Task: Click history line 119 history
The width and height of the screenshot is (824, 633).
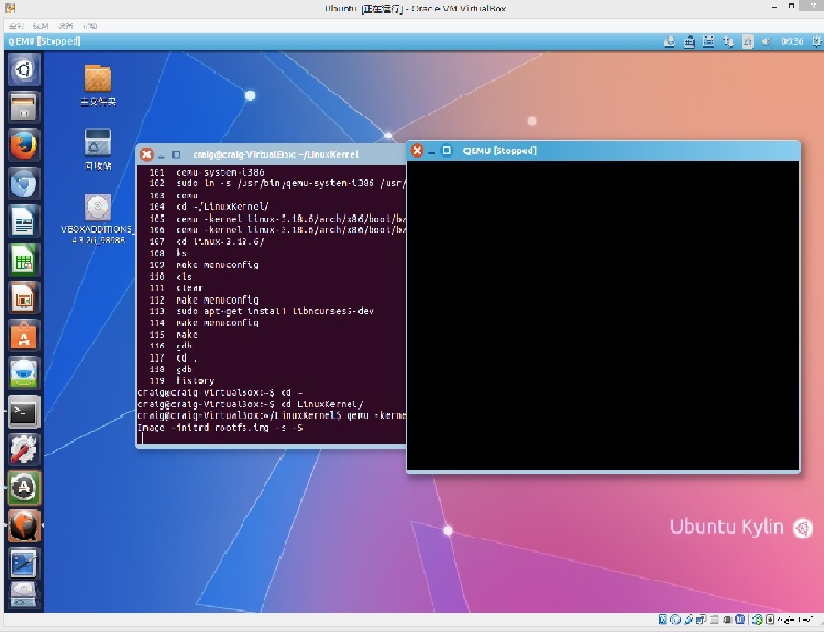Action: click(181, 380)
